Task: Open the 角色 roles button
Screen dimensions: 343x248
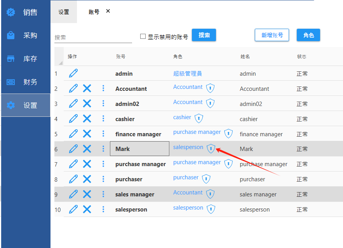Action: point(308,35)
